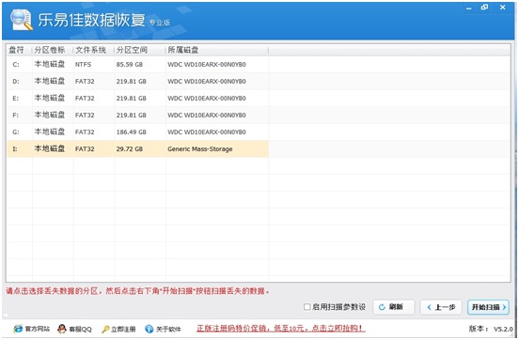Sort by the 分区卷标 column header
Image resolution: width=519 pixels, height=340 pixels.
click(53, 50)
